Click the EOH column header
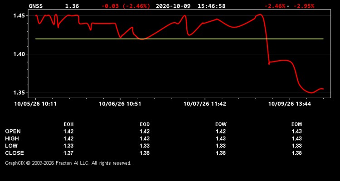 pos(68,124)
